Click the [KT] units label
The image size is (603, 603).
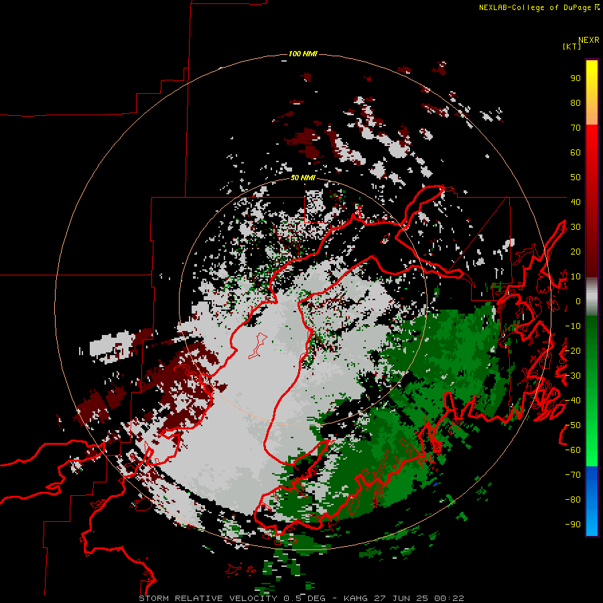pyautogui.click(x=572, y=46)
